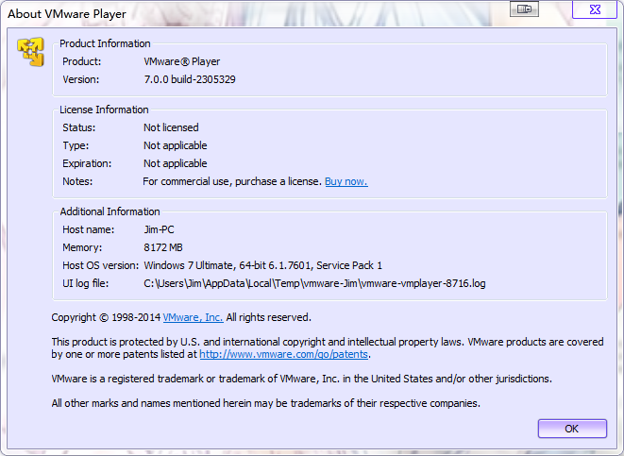Image resolution: width=624 pixels, height=456 pixels.
Task: Click the License Information group heading
Action: point(104,110)
